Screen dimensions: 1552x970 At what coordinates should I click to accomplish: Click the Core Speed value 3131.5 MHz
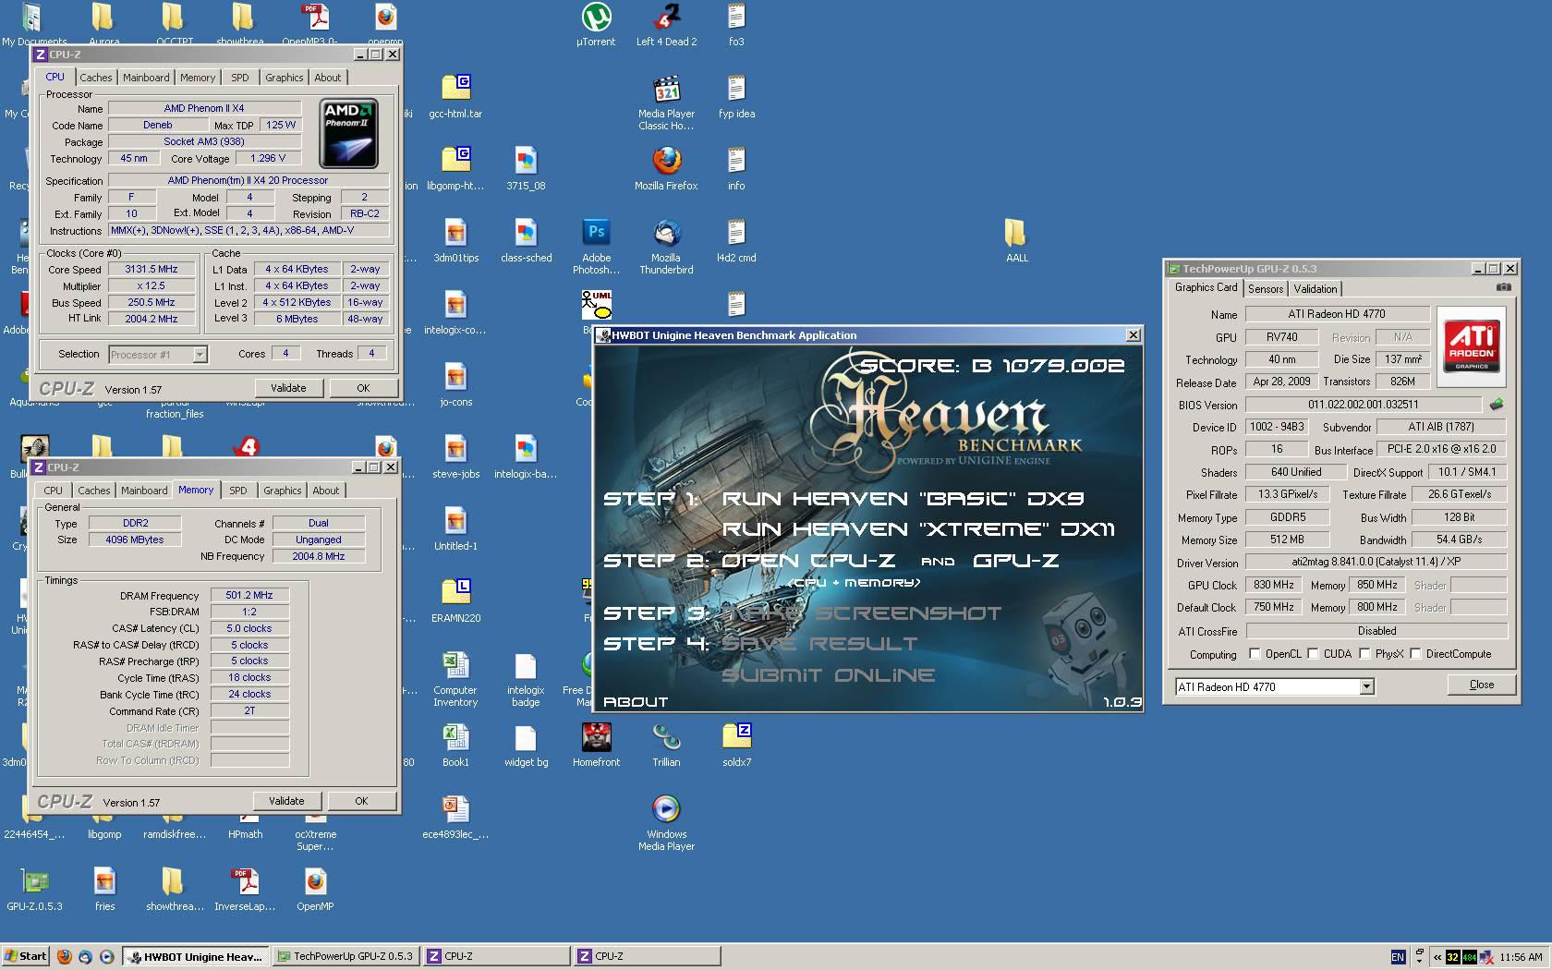click(152, 269)
